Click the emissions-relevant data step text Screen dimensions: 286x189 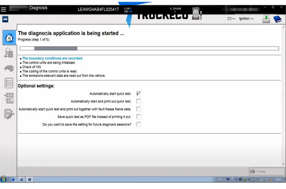pos(64,76)
